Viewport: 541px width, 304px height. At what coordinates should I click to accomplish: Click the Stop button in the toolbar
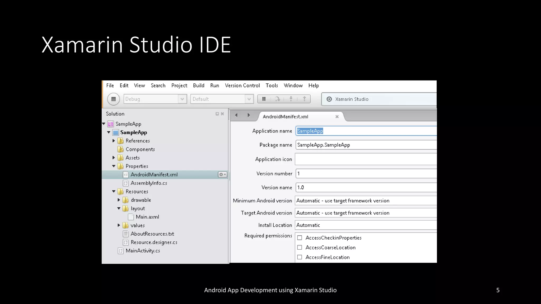pos(114,99)
